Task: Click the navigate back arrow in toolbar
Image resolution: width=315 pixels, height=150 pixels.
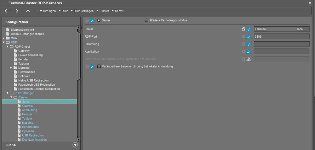Action: click(6, 11)
